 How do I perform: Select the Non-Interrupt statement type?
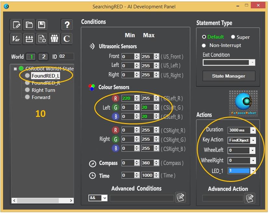point(204,46)
